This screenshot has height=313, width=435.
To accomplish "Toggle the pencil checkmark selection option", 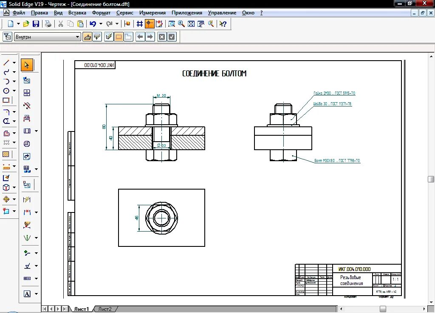I will [109, 37].
